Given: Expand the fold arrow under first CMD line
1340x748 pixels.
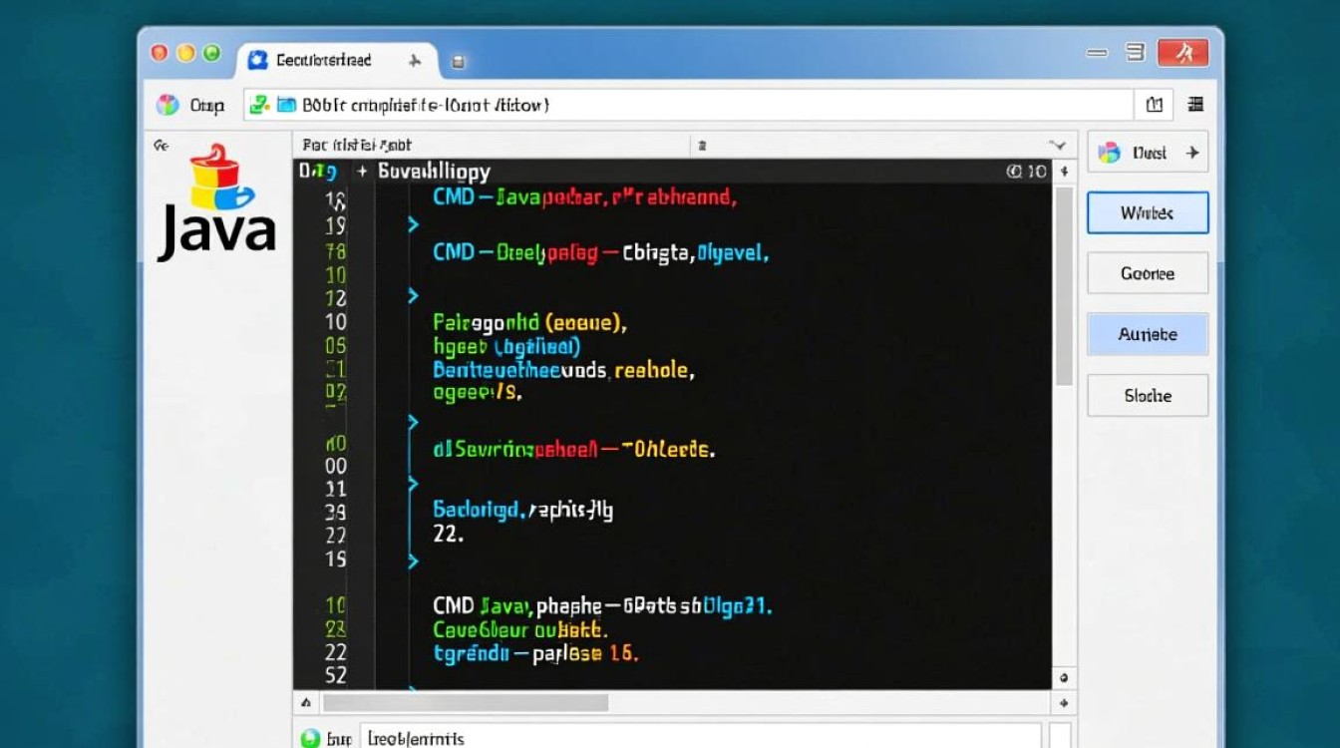Looking at the screenshot, I should (413, 225).
